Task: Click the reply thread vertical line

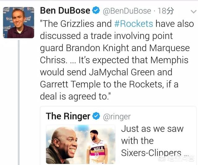Action: pyautogui.click(x=19, y=102)
